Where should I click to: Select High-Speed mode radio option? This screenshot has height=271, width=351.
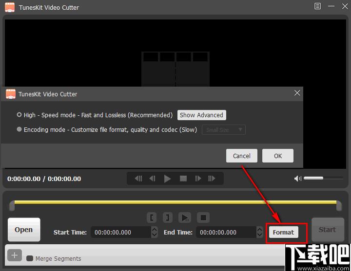19,115
